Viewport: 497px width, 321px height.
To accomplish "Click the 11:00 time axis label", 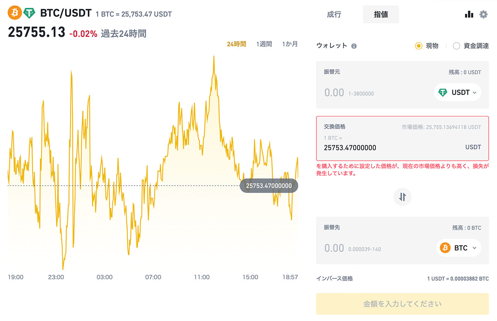I will (202, 277).
